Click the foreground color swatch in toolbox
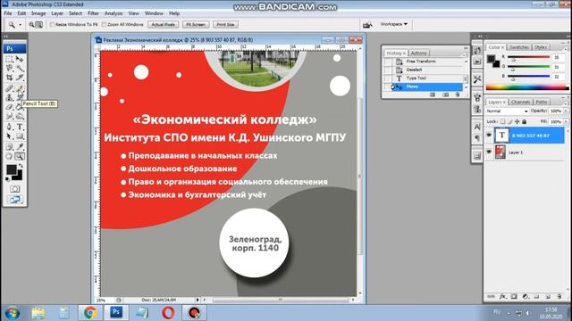This screenshot has height=321, width=572. click(x=12, y=169)
